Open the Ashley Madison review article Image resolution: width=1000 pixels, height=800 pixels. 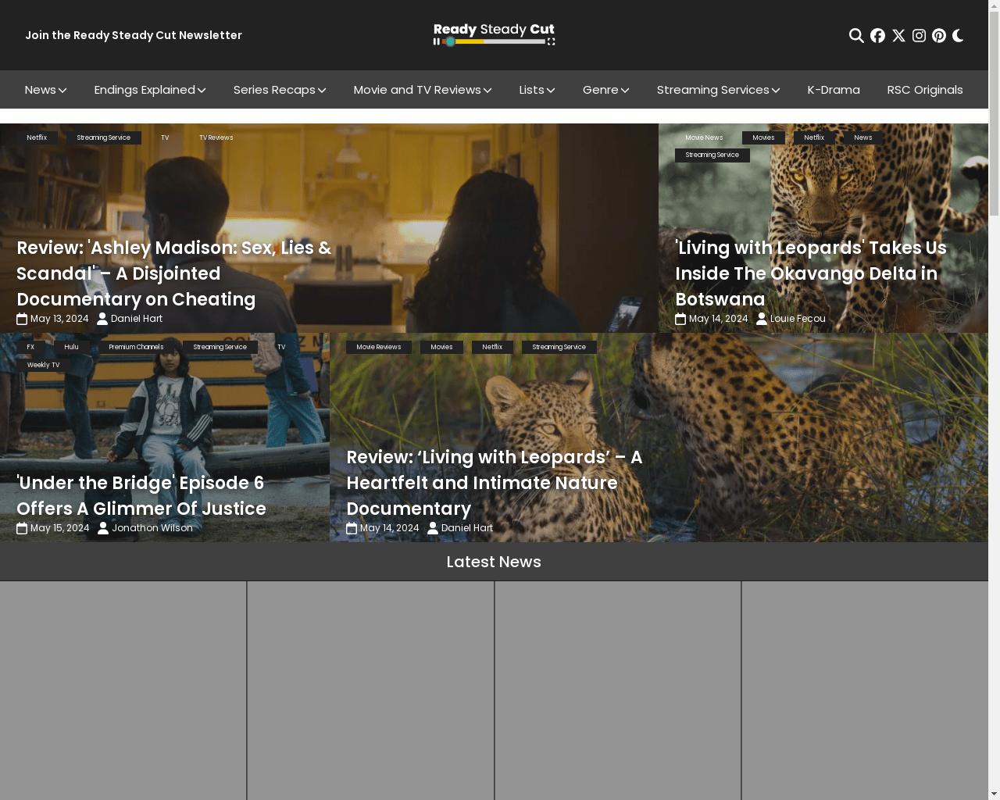coord(174,273)
